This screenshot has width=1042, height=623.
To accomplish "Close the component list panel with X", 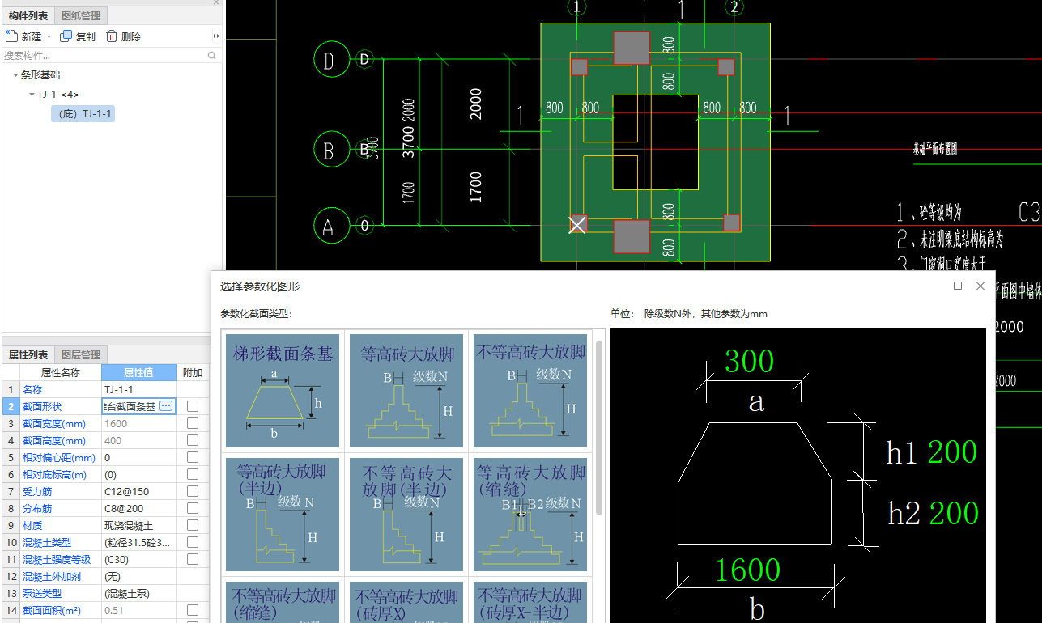I will pos(216,2).
